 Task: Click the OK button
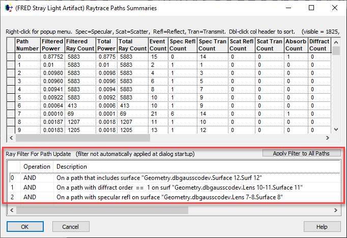[25, 227]
